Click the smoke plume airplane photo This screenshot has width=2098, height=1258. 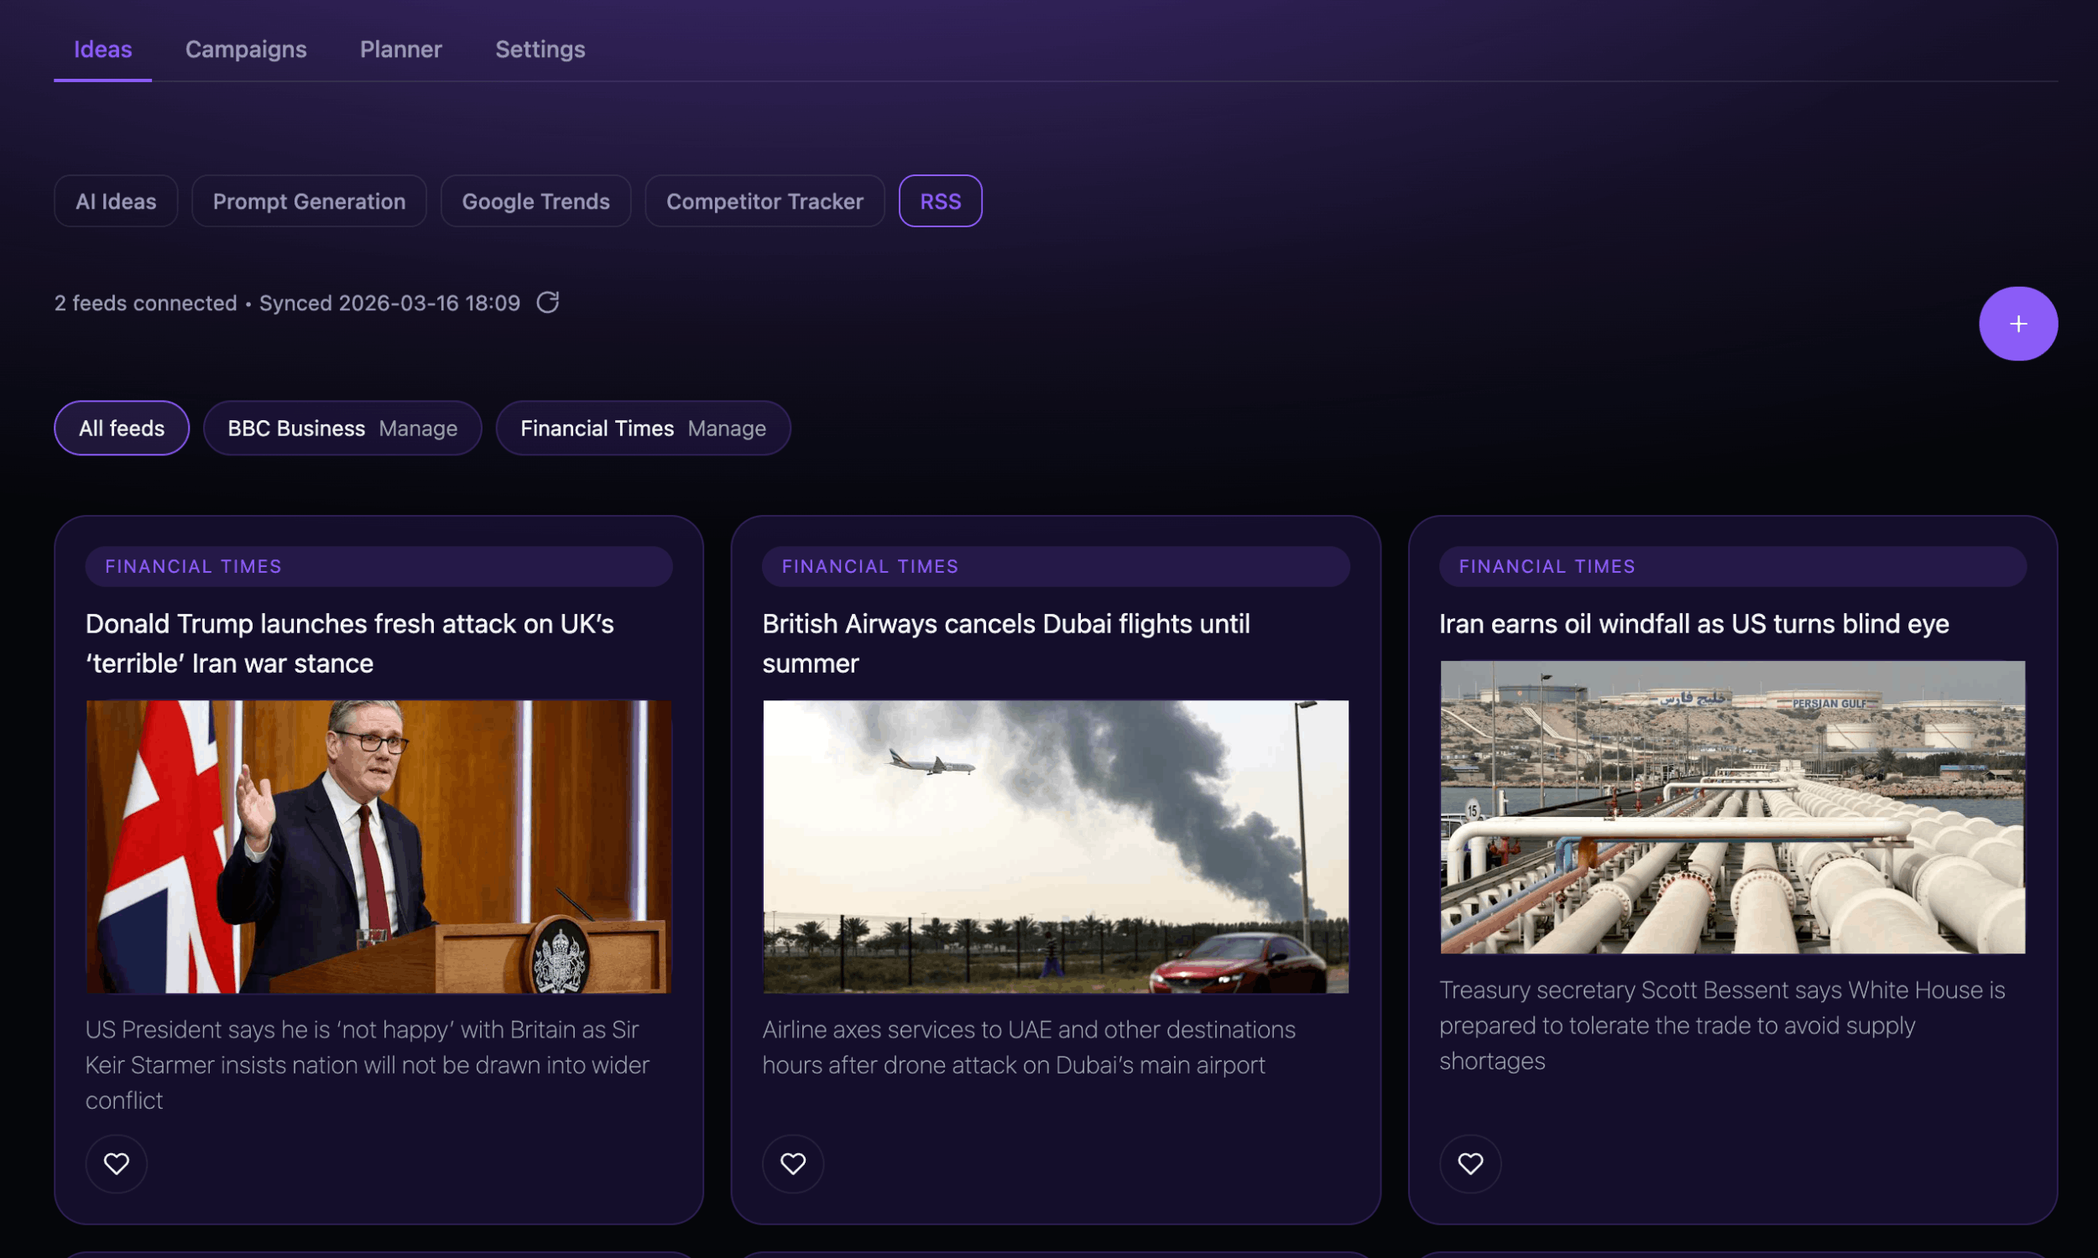1055,846
